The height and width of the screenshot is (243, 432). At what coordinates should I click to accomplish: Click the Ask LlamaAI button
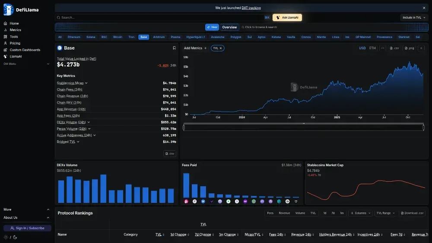pos(287,17)
